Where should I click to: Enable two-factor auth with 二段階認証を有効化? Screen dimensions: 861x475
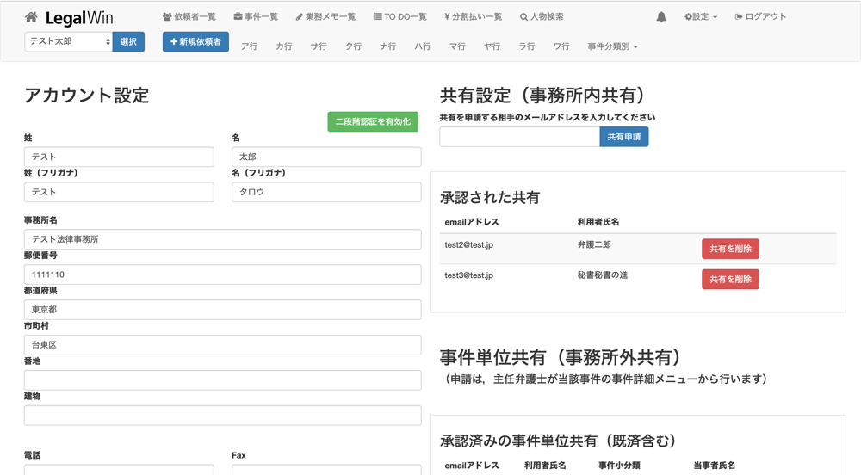373,122
